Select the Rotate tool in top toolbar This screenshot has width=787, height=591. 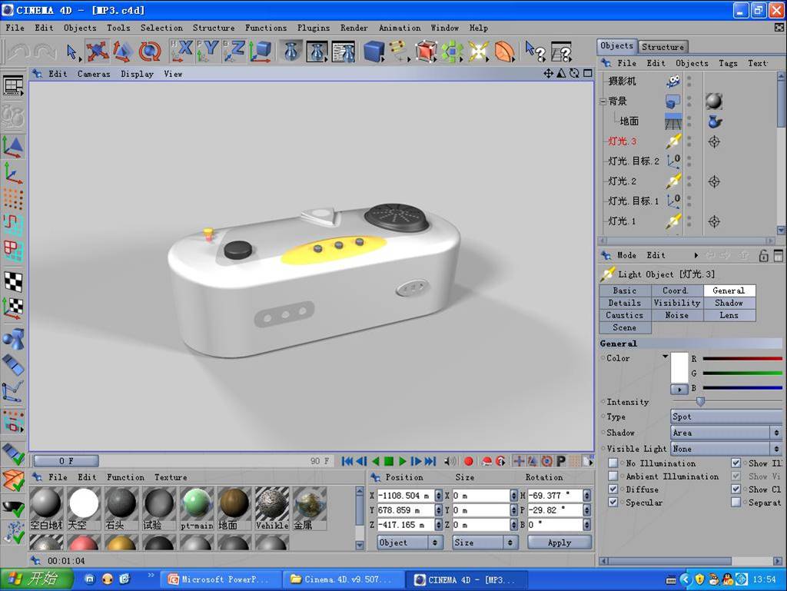click(x=149, y=51)
